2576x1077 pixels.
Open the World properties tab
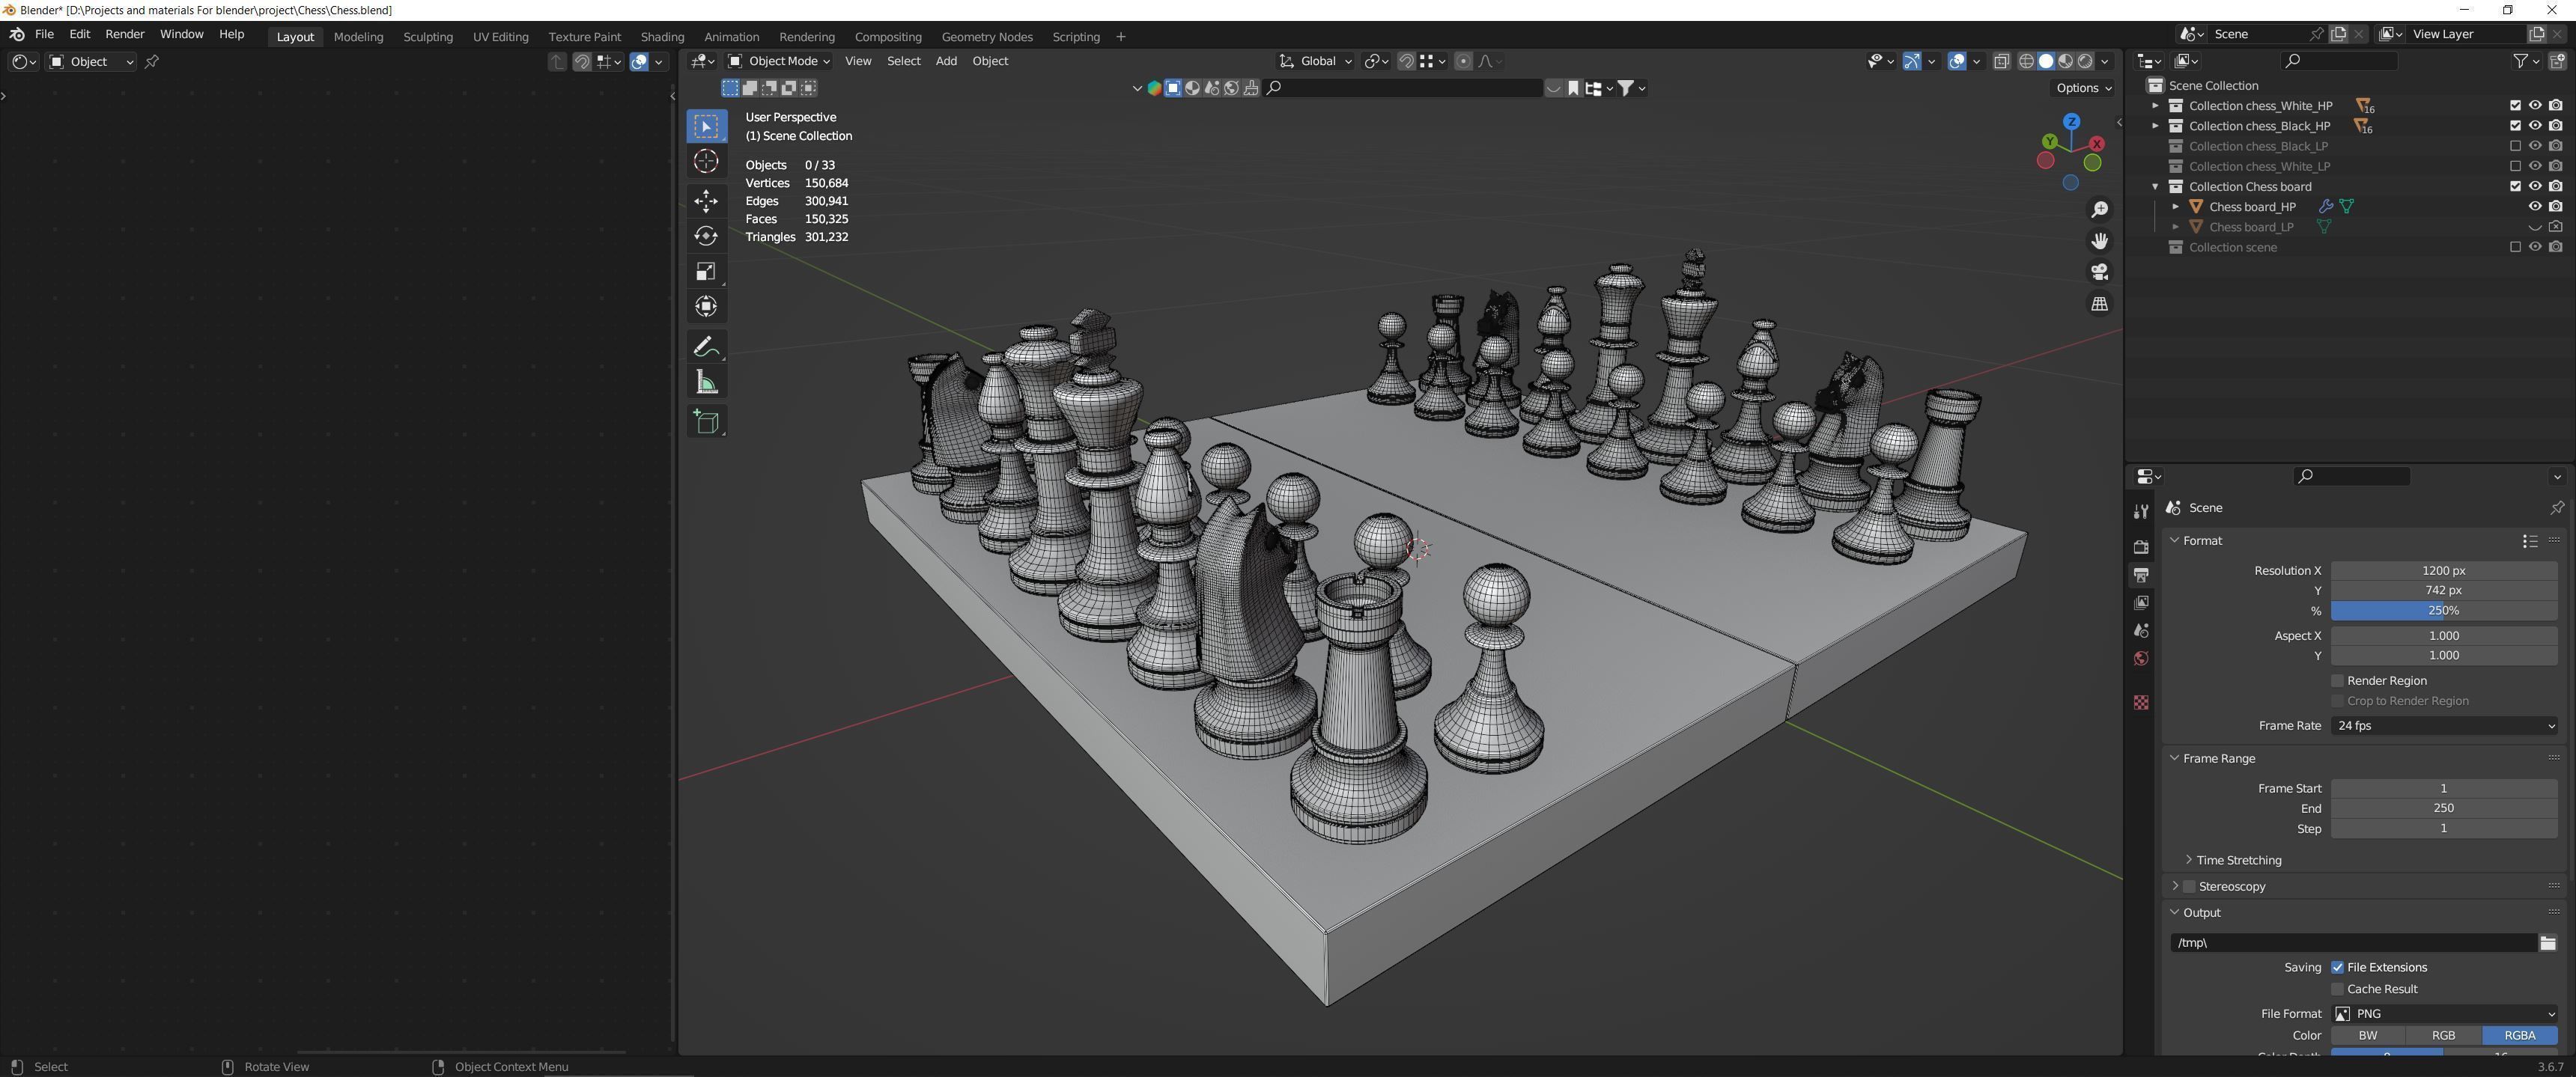(x=2141, y=659)
